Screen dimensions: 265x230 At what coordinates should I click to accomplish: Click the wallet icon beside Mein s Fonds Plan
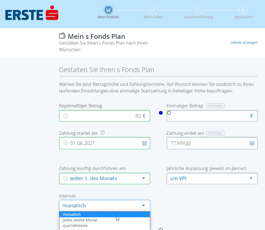pyautogui.click(x=62, y=36)
